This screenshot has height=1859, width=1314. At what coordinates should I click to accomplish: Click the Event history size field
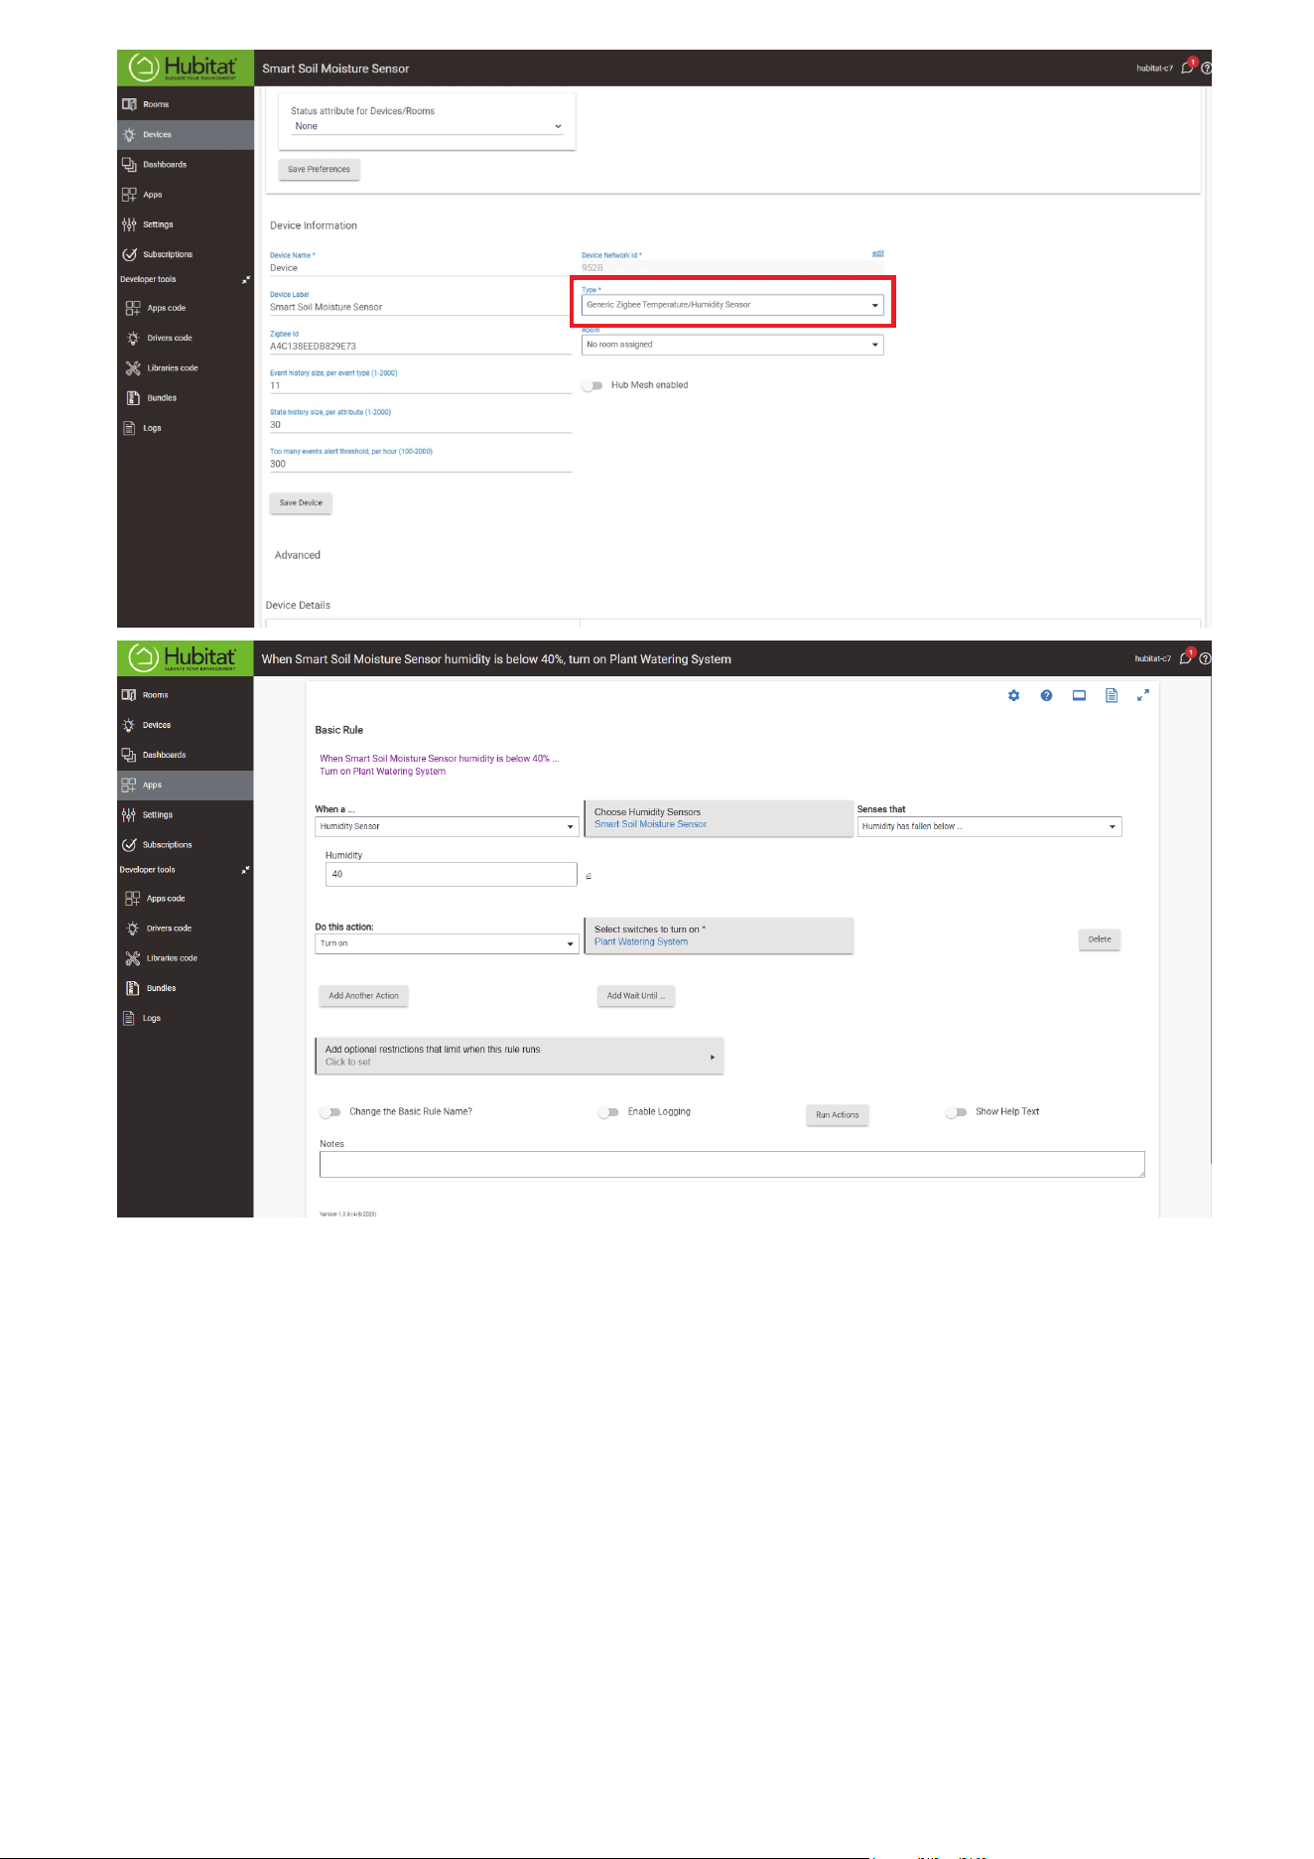(421, 385)
